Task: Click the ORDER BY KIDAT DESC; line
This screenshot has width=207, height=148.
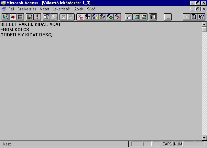Action: 27,35
